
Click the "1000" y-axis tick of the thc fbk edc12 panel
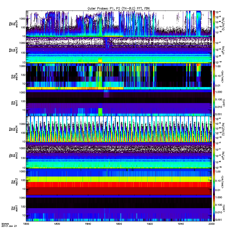pos(22,171)
